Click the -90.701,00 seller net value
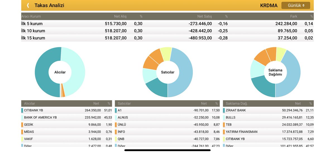335x154 pixels. click(x=201, y=110)
